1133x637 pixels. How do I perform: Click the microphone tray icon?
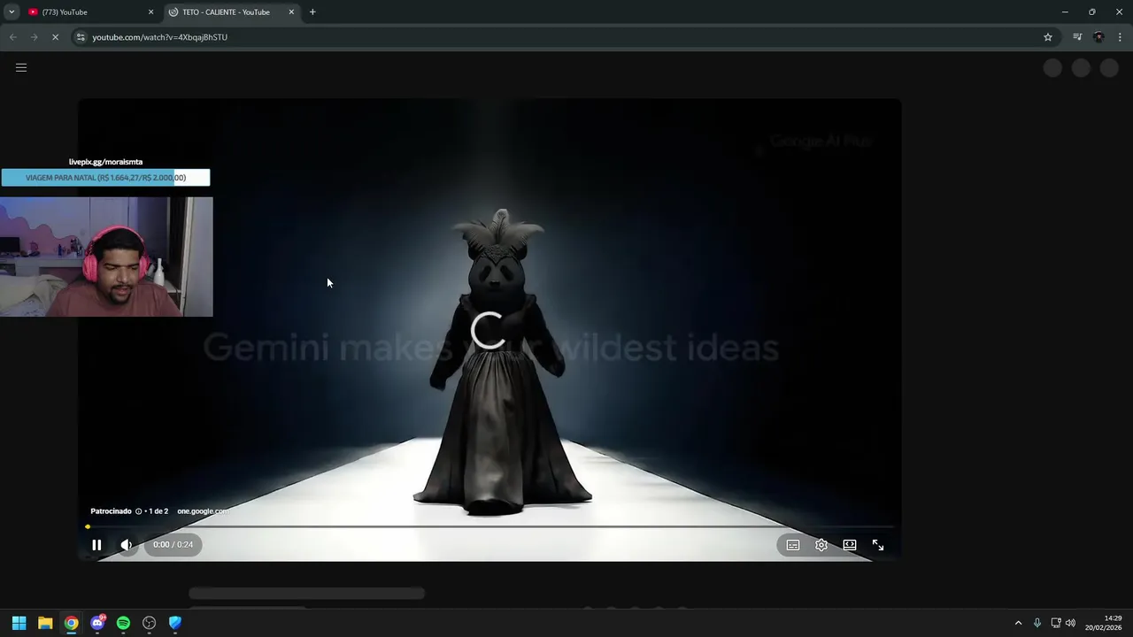click(1037, 623)
